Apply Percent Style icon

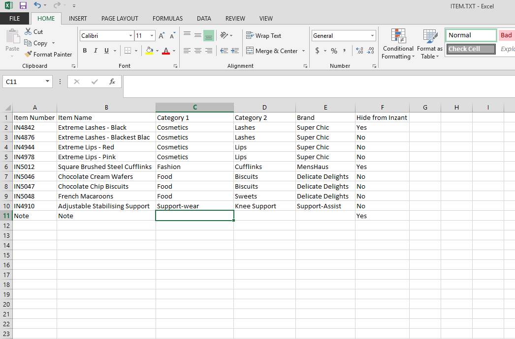tap(334, 51)
